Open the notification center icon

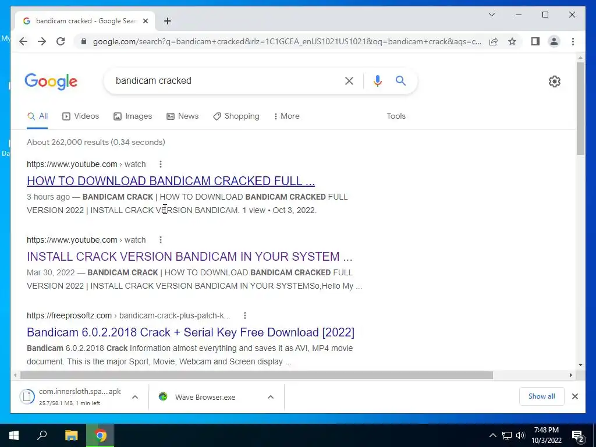[x=578, y=436]
